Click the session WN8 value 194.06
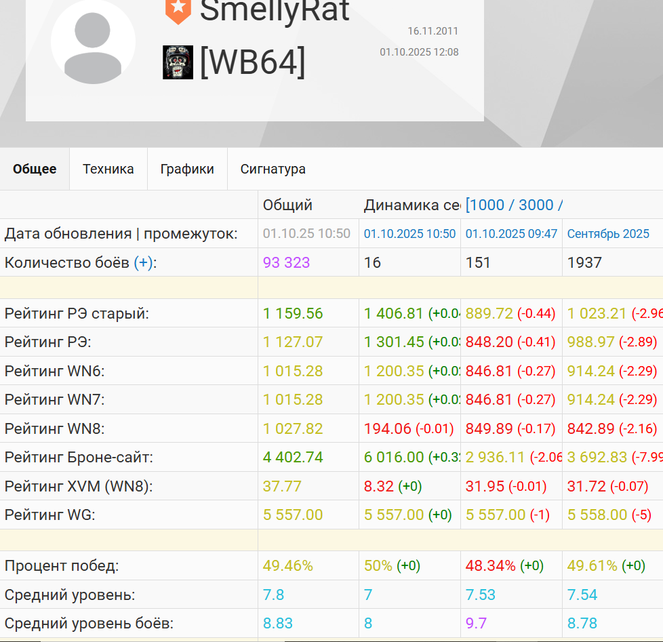The width and height of the screenshot is (663, 642). (387, 428)
